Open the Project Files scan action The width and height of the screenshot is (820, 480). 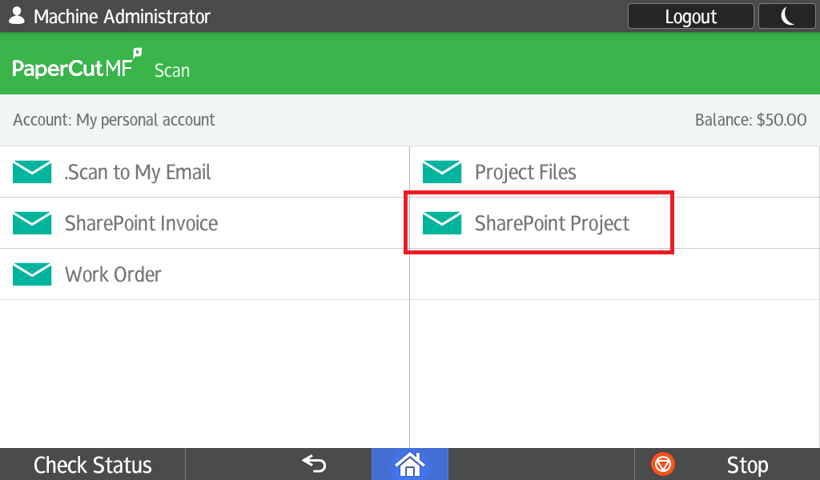[525, 172]
